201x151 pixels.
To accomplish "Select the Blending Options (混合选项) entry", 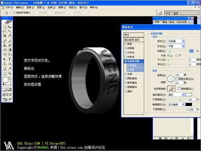I will (134, 40).
